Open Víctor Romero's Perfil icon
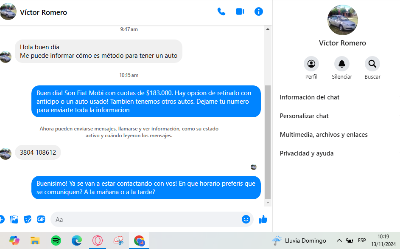This screenshot has height=249, width=400. pos(311,64)
